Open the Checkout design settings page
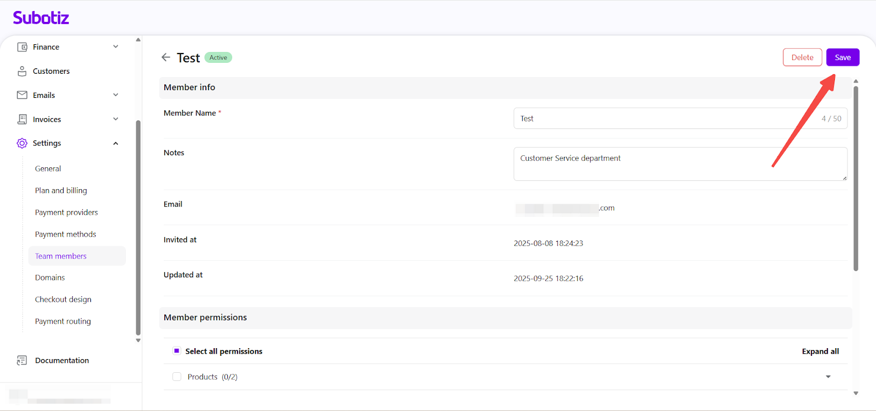The width and height of the screenshot is (876, 411). 63,300
